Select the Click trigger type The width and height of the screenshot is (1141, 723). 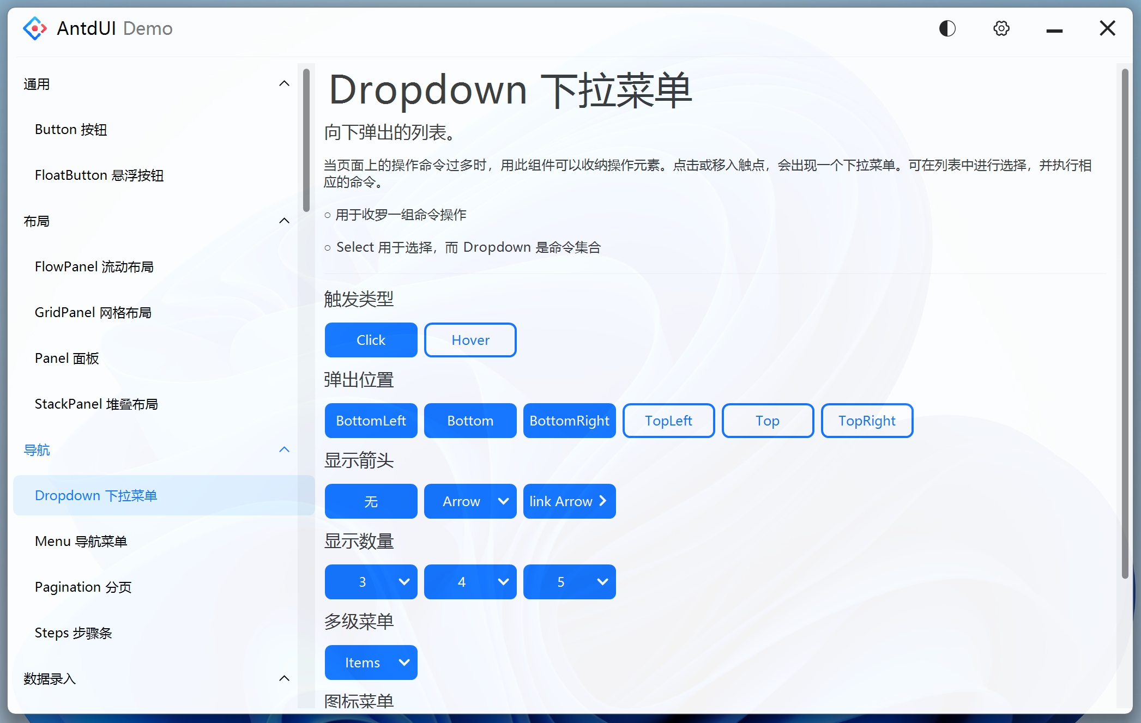click(371, 339)
